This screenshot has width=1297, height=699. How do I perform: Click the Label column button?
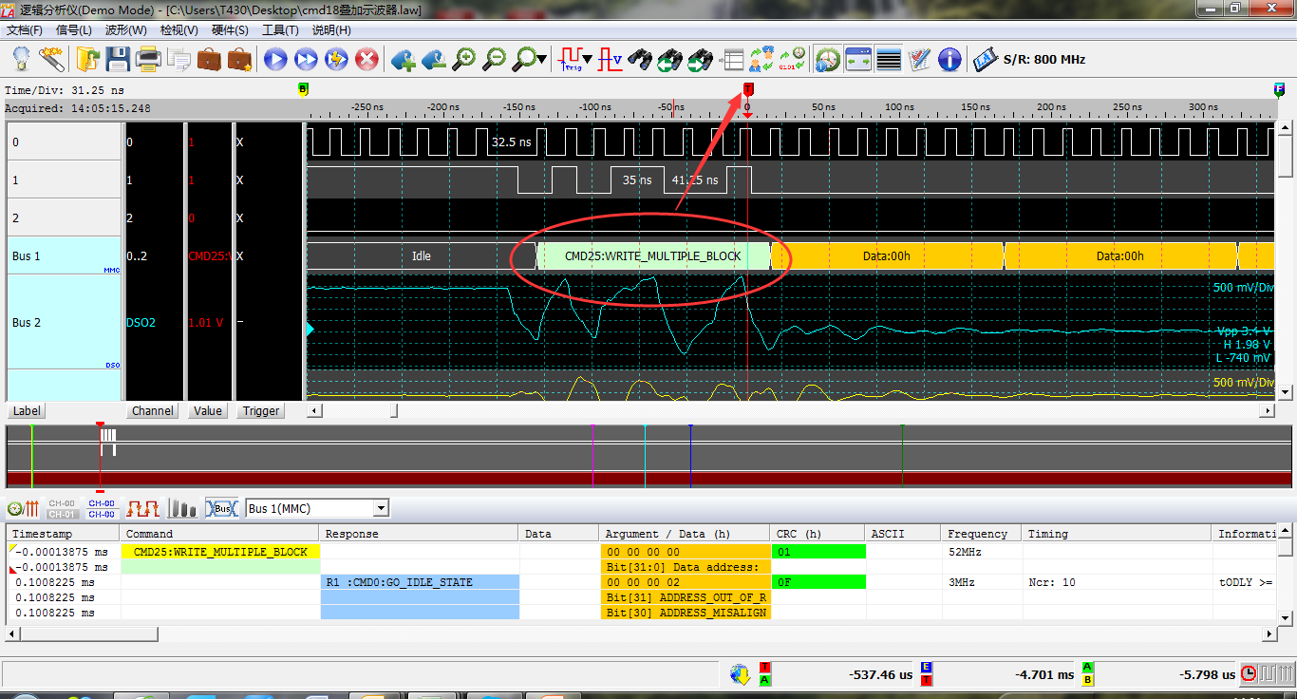(x=27, y=411)
